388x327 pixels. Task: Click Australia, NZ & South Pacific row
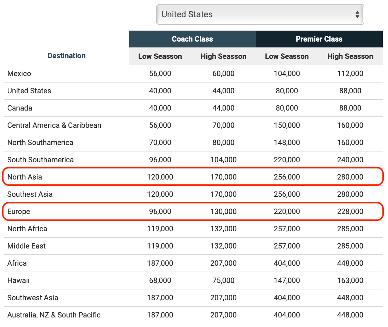pos(54,315)
